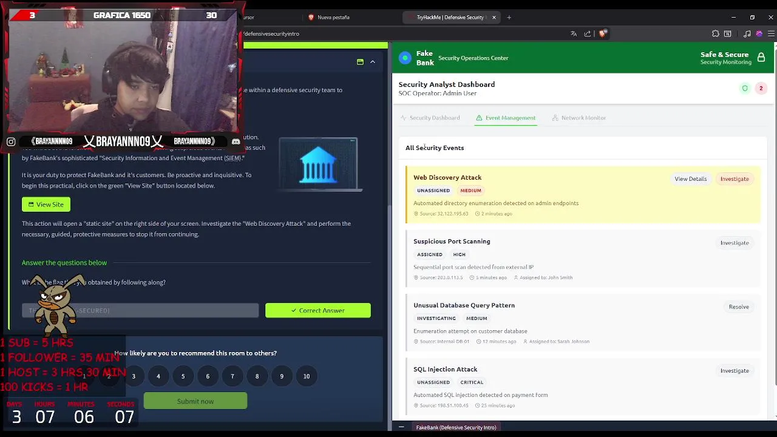Click the green shield status icon
The height and width of the screenshot is (437, 777).
coord(745,88)
